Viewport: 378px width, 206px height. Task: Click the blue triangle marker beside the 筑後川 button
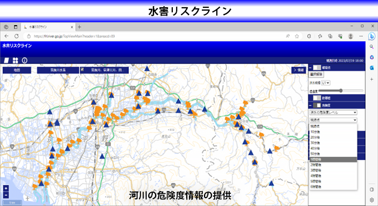(147, 69)
